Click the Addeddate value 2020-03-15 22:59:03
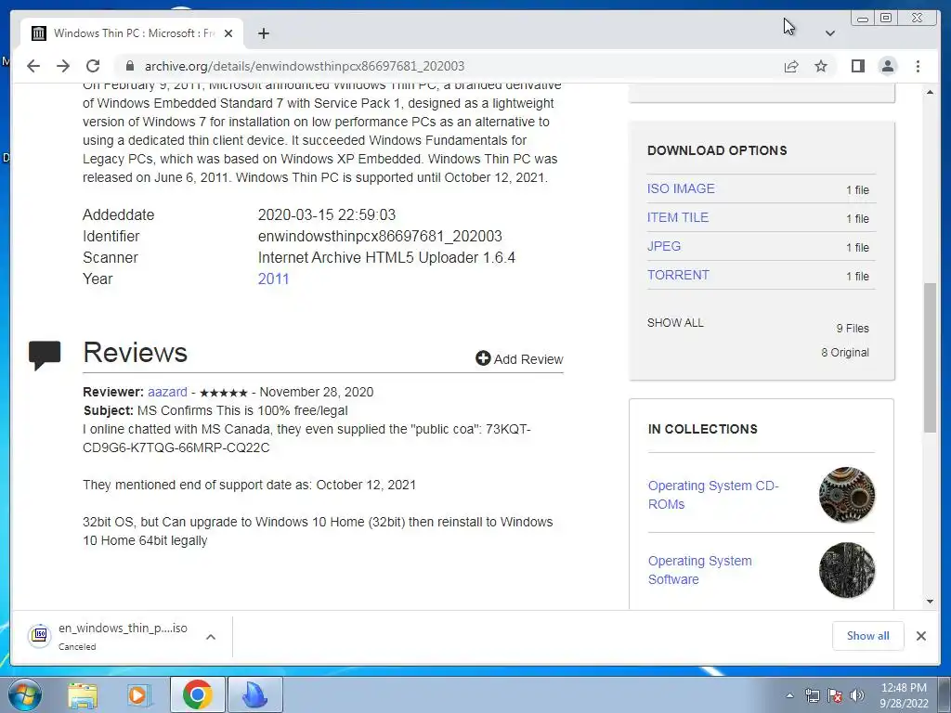 [326, 214]
